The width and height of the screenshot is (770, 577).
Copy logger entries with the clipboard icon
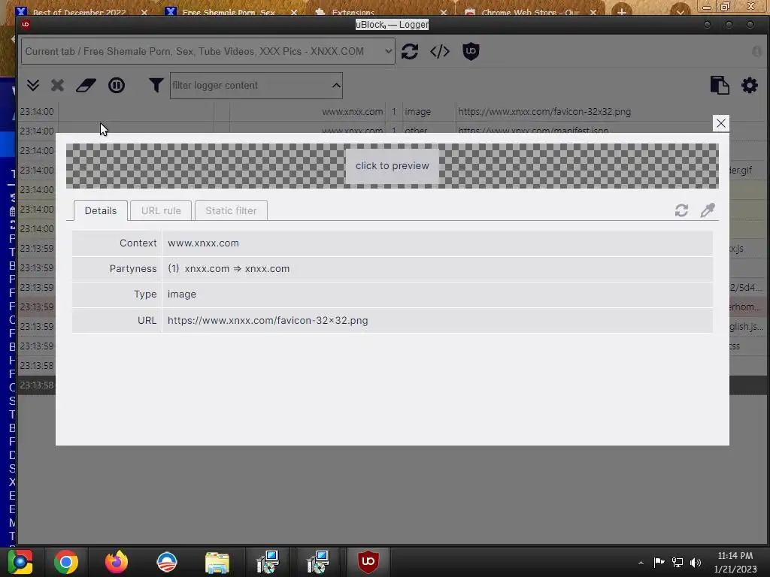tap(720, 86)
